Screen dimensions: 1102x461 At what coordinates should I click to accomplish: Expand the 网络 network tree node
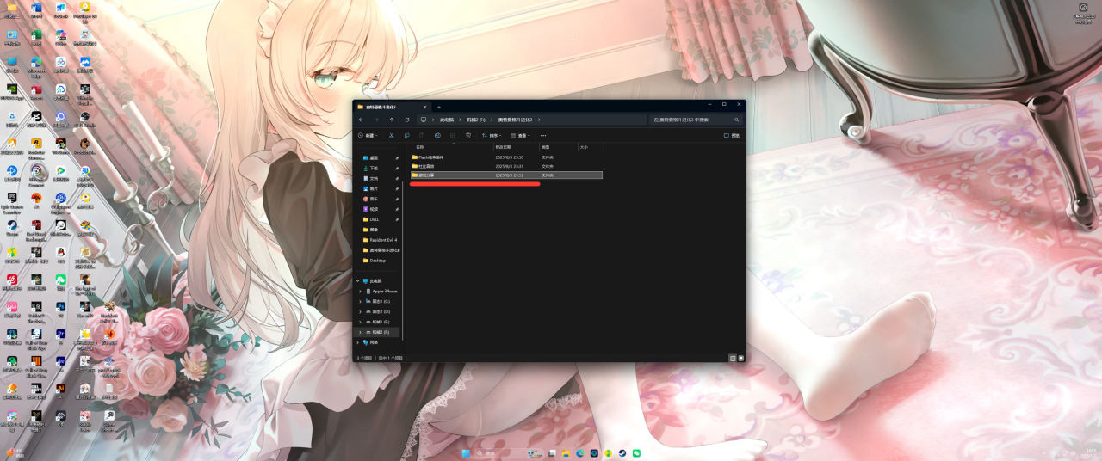(x=357, y=342)
